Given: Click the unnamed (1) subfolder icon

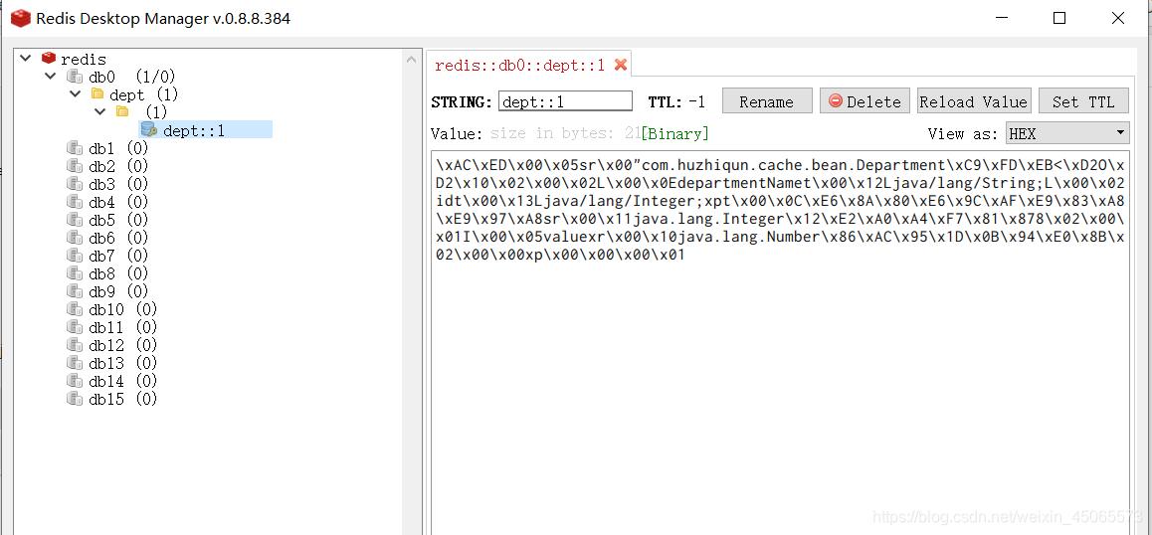Looking at the screenshot, I should point(122,111).
